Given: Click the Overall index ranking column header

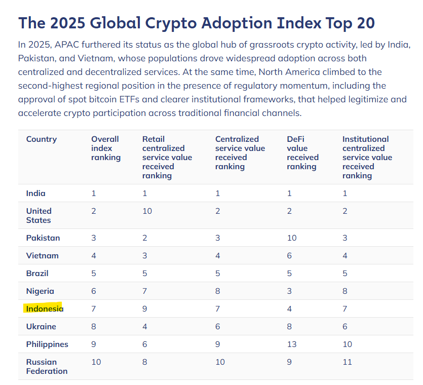Looking at the screenshot, I should point(105,148).
